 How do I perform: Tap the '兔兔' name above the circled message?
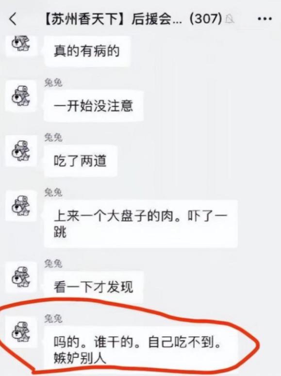[53, 319]
